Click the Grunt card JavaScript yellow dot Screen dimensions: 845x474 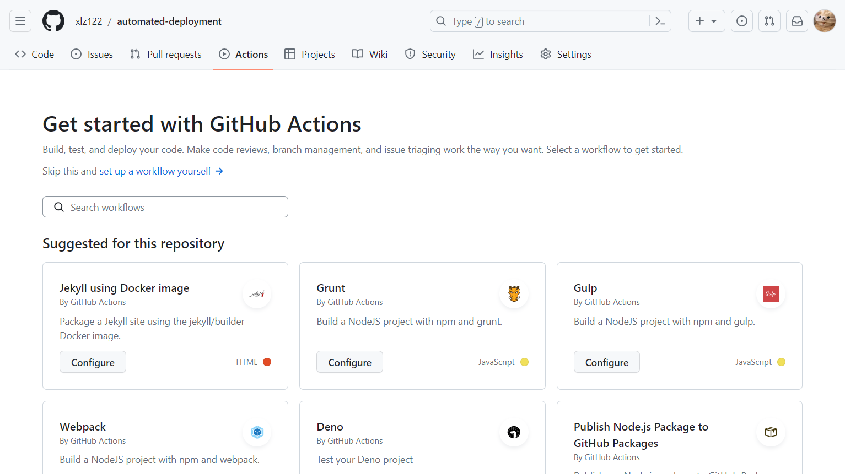click(525, 362)
